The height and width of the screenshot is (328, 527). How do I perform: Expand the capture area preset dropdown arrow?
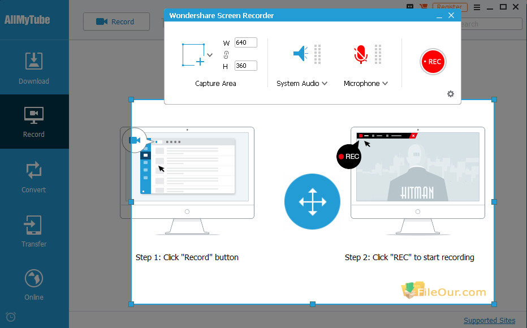210,55
